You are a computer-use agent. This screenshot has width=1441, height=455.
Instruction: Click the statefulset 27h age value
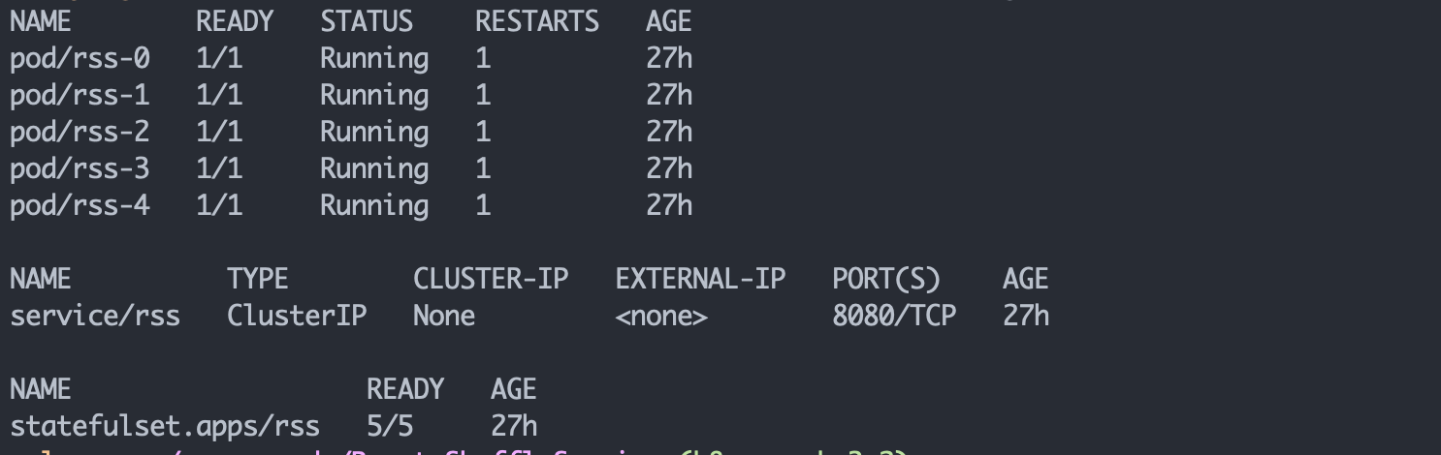[514, 427]
